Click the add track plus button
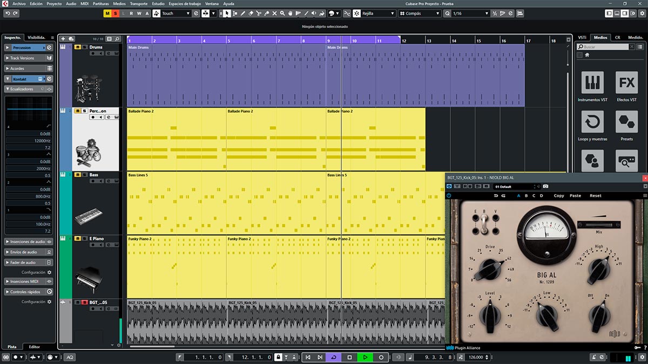Image resolution: width=648 pixels, height=364 pixels. [63, 39]
